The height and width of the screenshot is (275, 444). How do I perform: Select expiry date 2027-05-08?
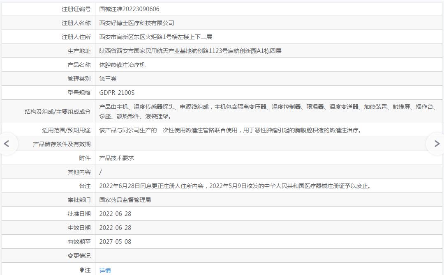115,242
